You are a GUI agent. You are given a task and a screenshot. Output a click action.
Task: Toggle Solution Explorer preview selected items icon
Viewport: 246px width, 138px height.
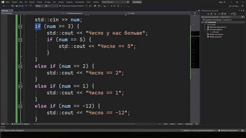tap(234, 14)
